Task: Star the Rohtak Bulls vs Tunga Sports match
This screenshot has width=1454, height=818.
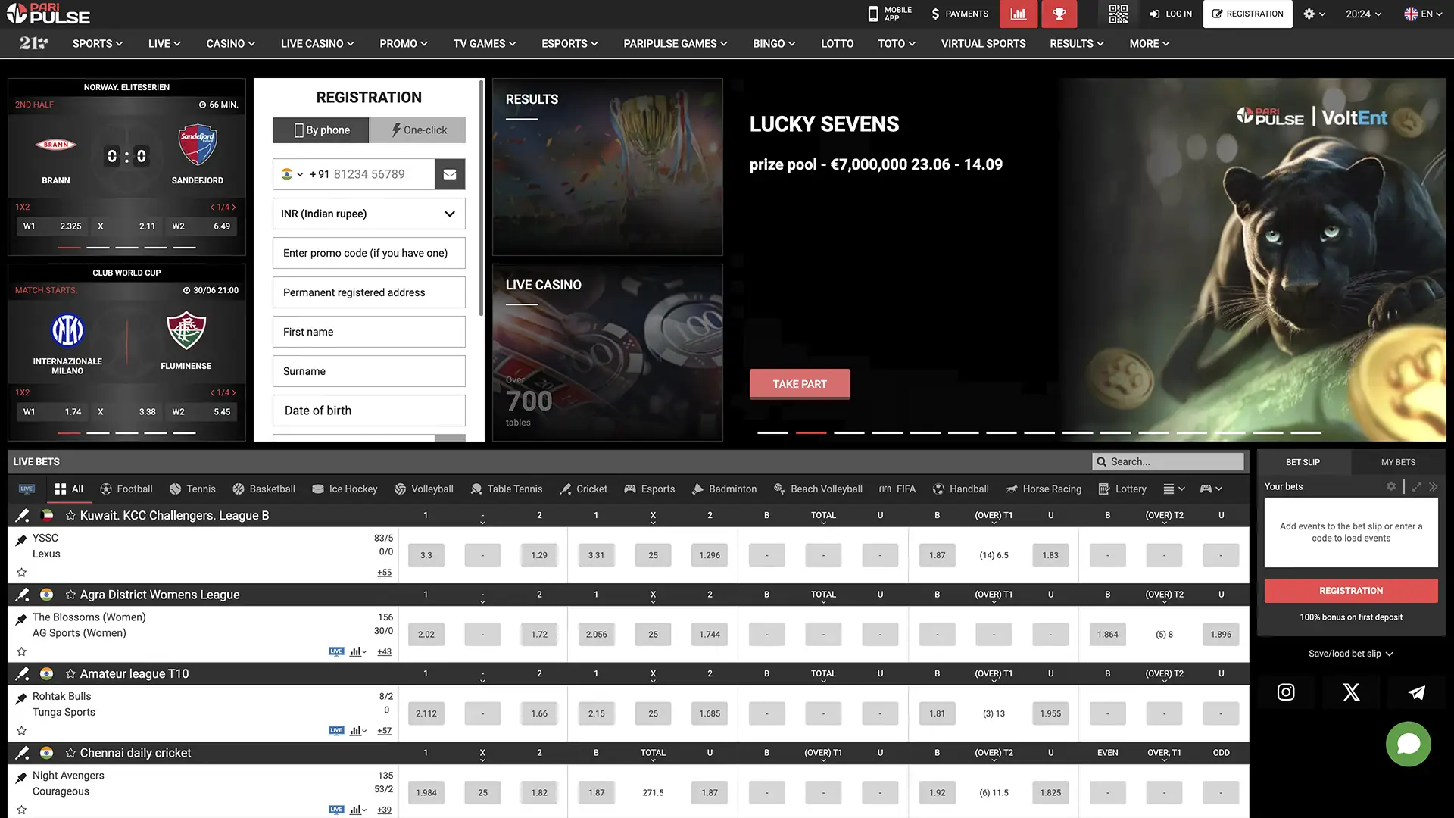Action: pyautogui.click(x=21, y=731)
